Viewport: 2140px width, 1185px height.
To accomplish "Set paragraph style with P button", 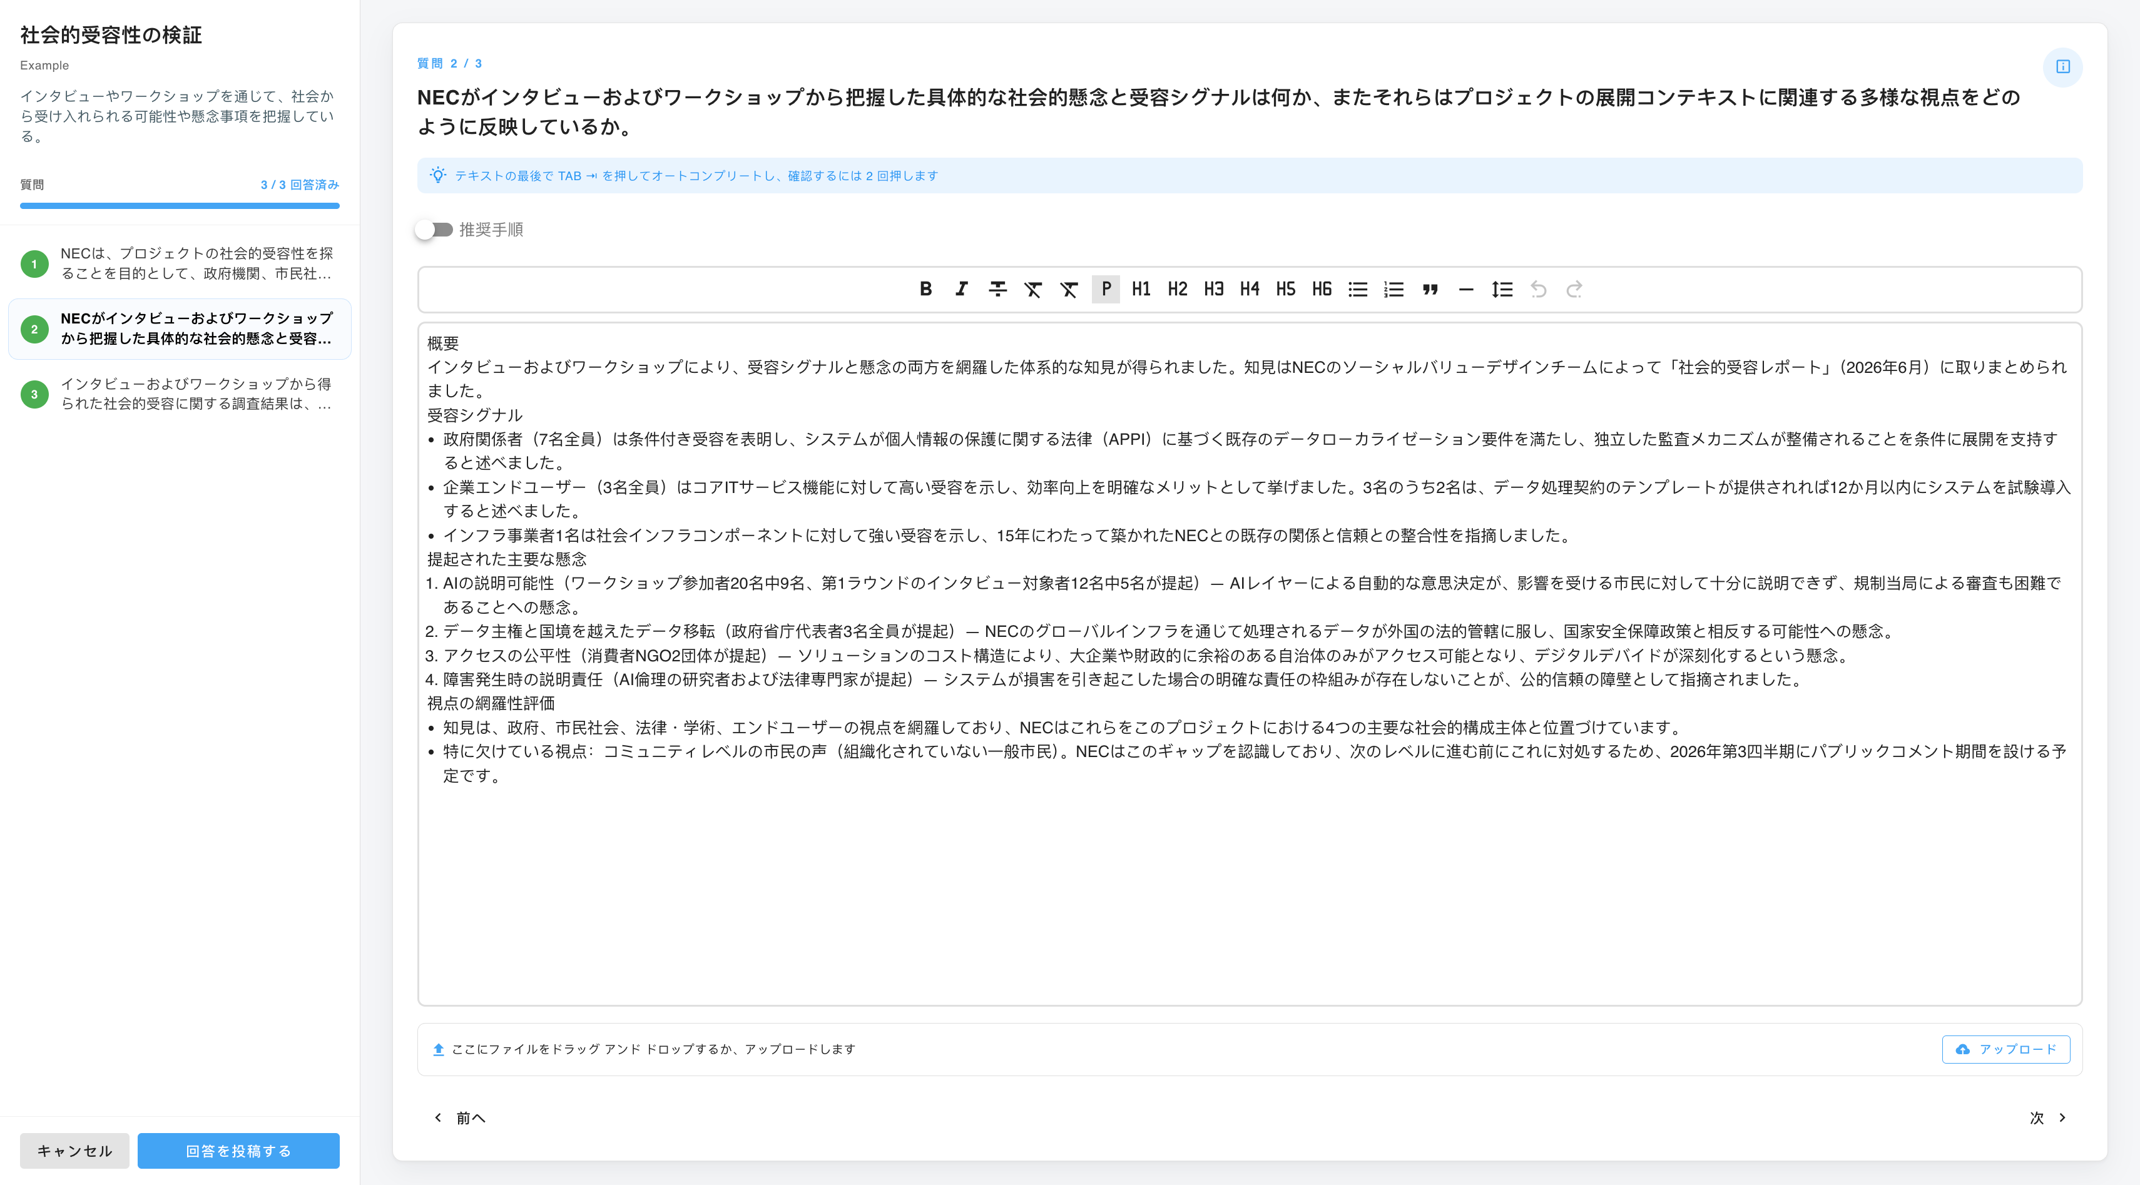I will [x=1106, y=289].
